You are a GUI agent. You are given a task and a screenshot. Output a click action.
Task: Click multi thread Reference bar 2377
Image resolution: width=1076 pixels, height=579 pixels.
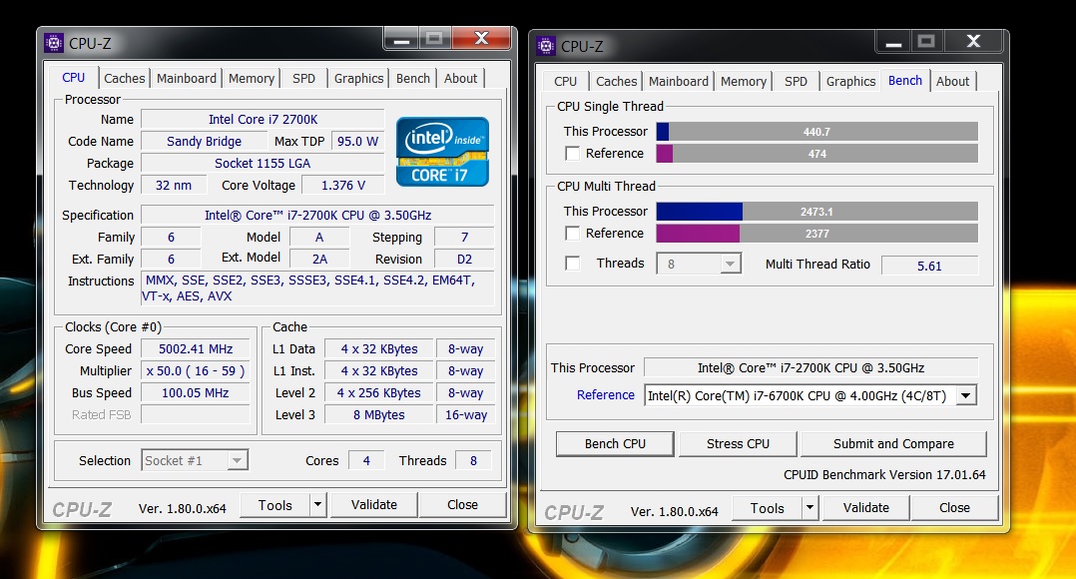coord(816,234)
